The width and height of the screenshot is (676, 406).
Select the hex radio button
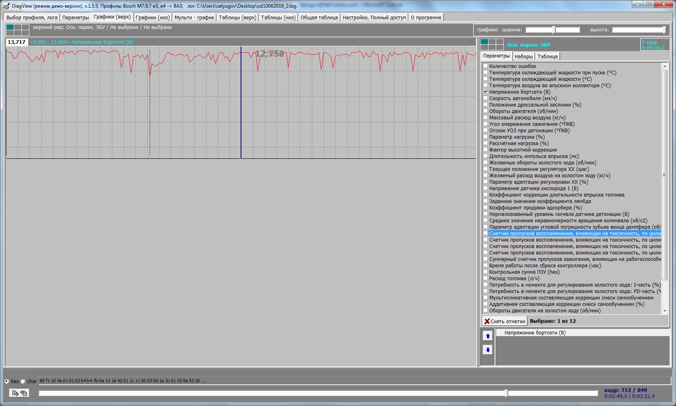(7, 381)
